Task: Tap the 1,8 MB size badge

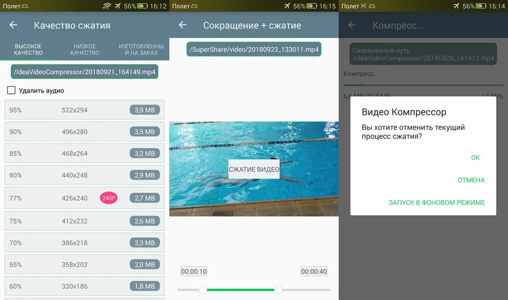Action: (145, 286)
